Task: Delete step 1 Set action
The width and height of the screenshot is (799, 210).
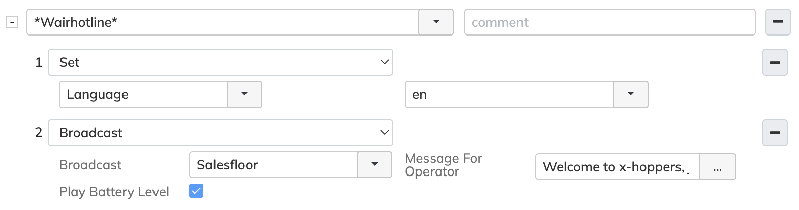Action: pos(775,62)
